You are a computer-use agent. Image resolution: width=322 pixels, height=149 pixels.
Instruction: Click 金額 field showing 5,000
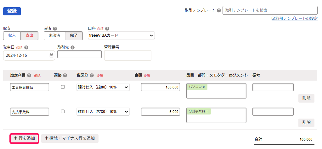pyautogui.click(x=161, y=112)
